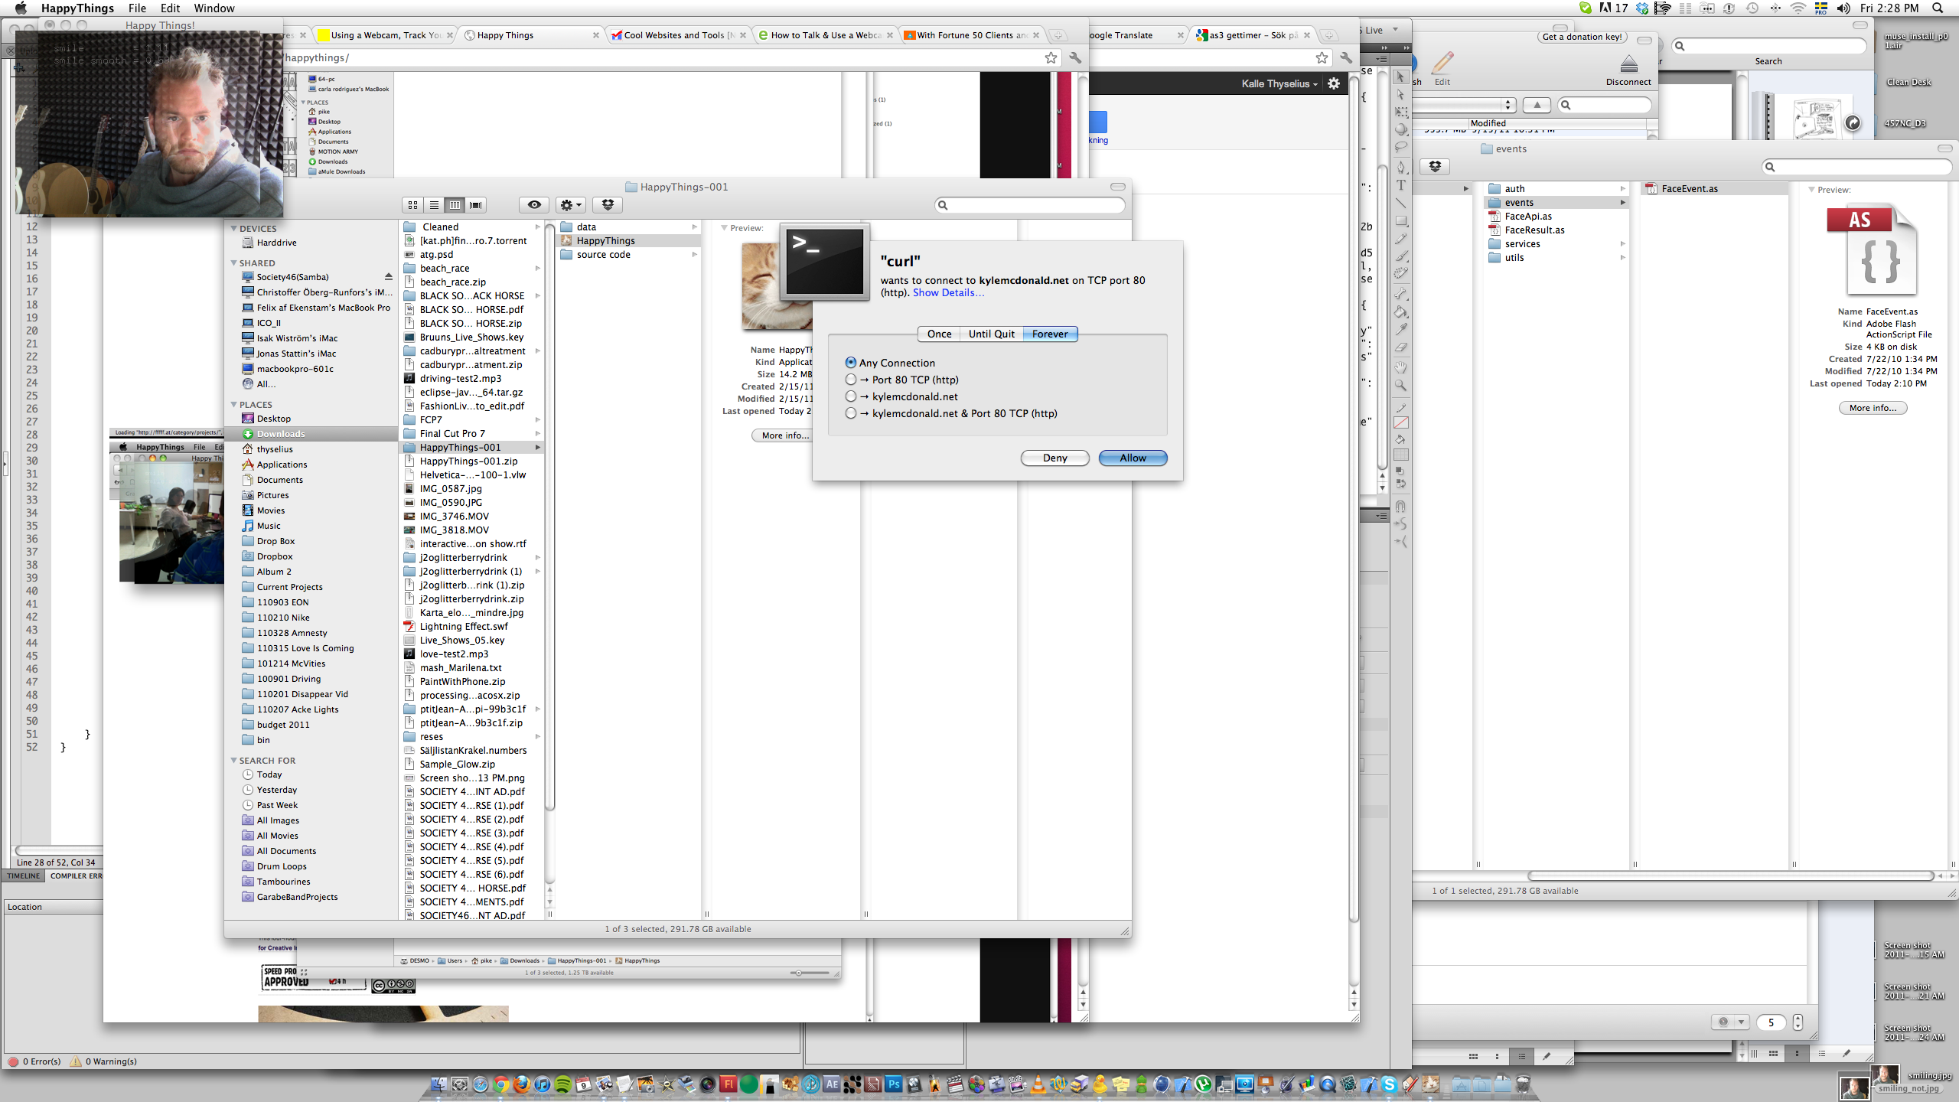The image size is (1959, 1102).
Task: Select the Any Connection radio option
Action: pos(850,363)
